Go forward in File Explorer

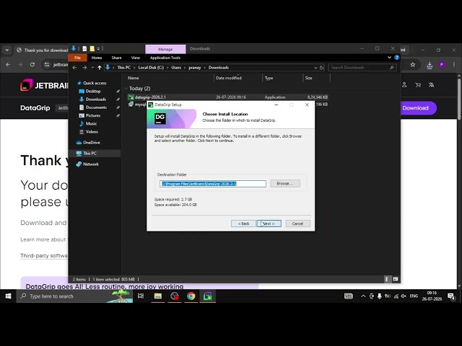pyautogui.click(x=84, y=68)
